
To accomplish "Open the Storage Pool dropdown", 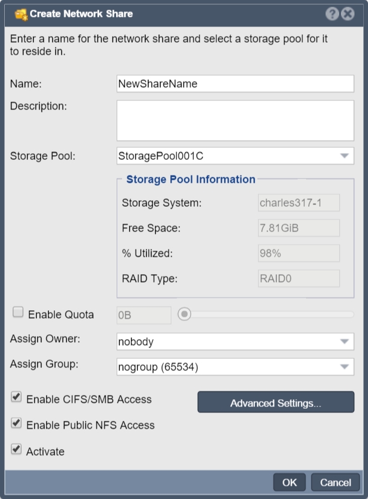I will 344,156.
